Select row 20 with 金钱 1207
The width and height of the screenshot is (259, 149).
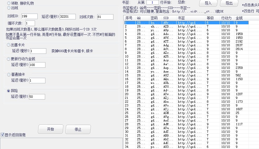[x=186, y=94]
